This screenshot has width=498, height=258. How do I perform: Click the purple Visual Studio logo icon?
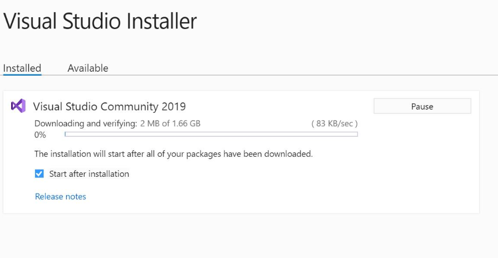click(x=18, y=106)
